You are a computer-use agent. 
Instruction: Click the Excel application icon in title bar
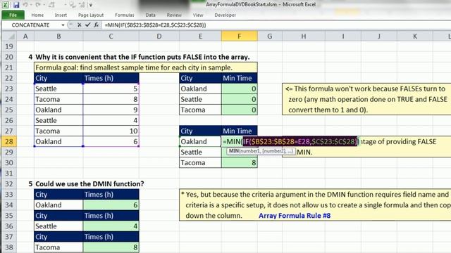pyautogui.click(x=6, y=5)
